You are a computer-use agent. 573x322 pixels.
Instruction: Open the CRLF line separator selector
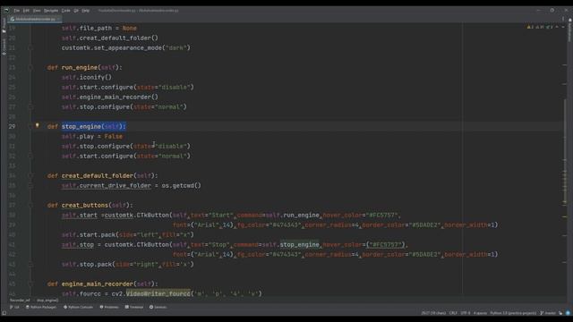453,313
